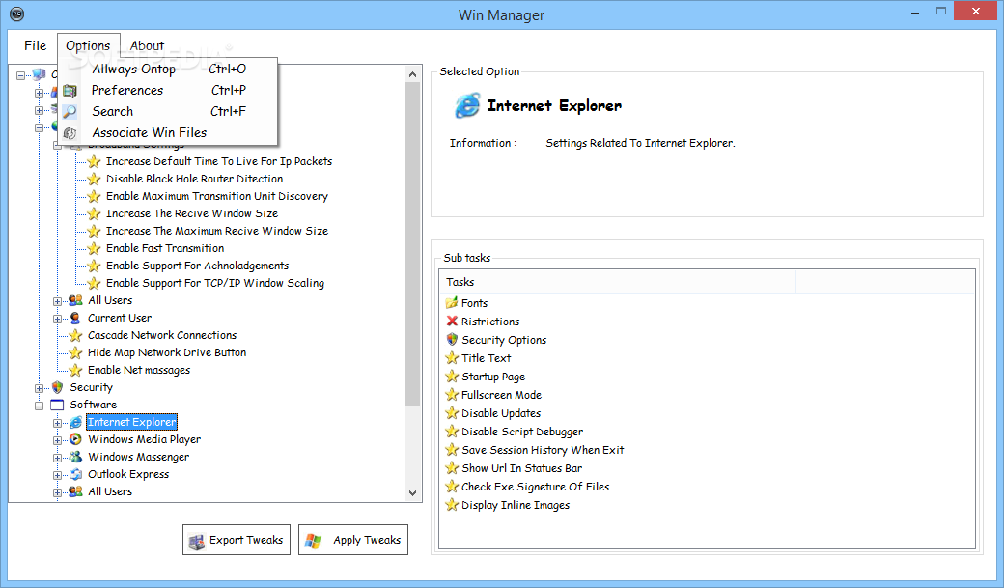Expand the Windows Media Player node
This screenshot has width=1004, height=588.
57,440
